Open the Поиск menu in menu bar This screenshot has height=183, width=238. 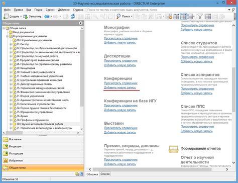38,10
